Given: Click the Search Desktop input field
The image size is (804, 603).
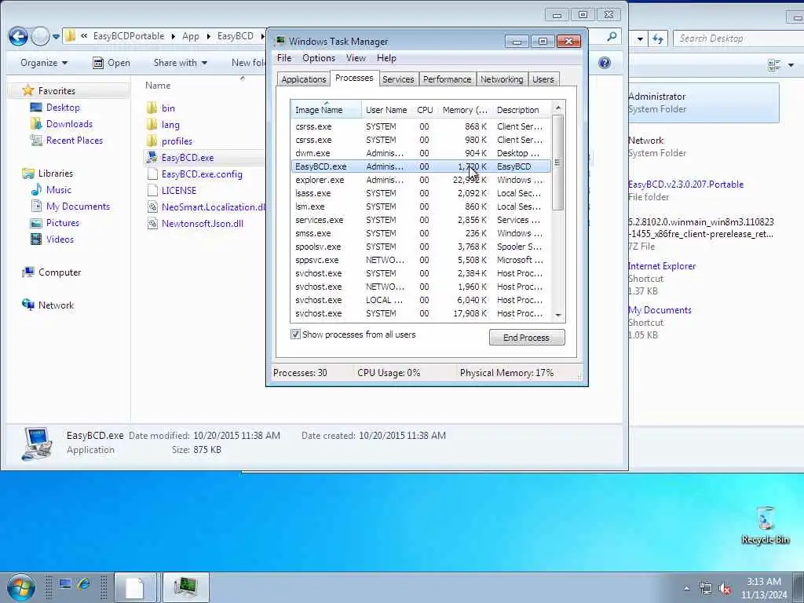Looking at the screenshot, I should pos(738,38).
